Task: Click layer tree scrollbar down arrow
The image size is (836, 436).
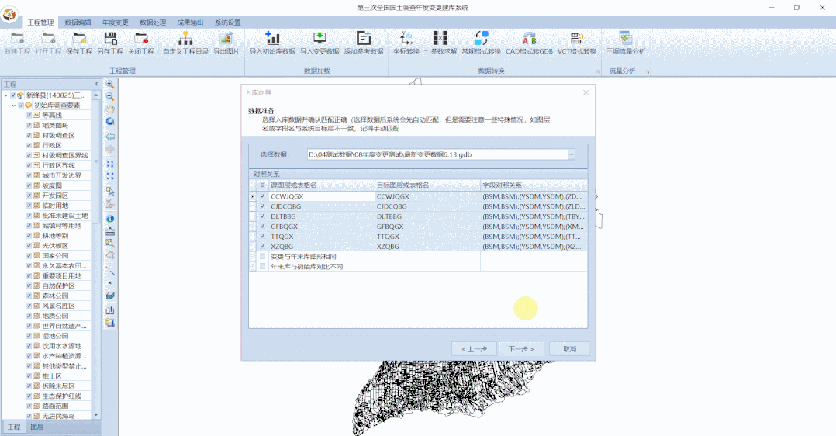Action: 96,414
